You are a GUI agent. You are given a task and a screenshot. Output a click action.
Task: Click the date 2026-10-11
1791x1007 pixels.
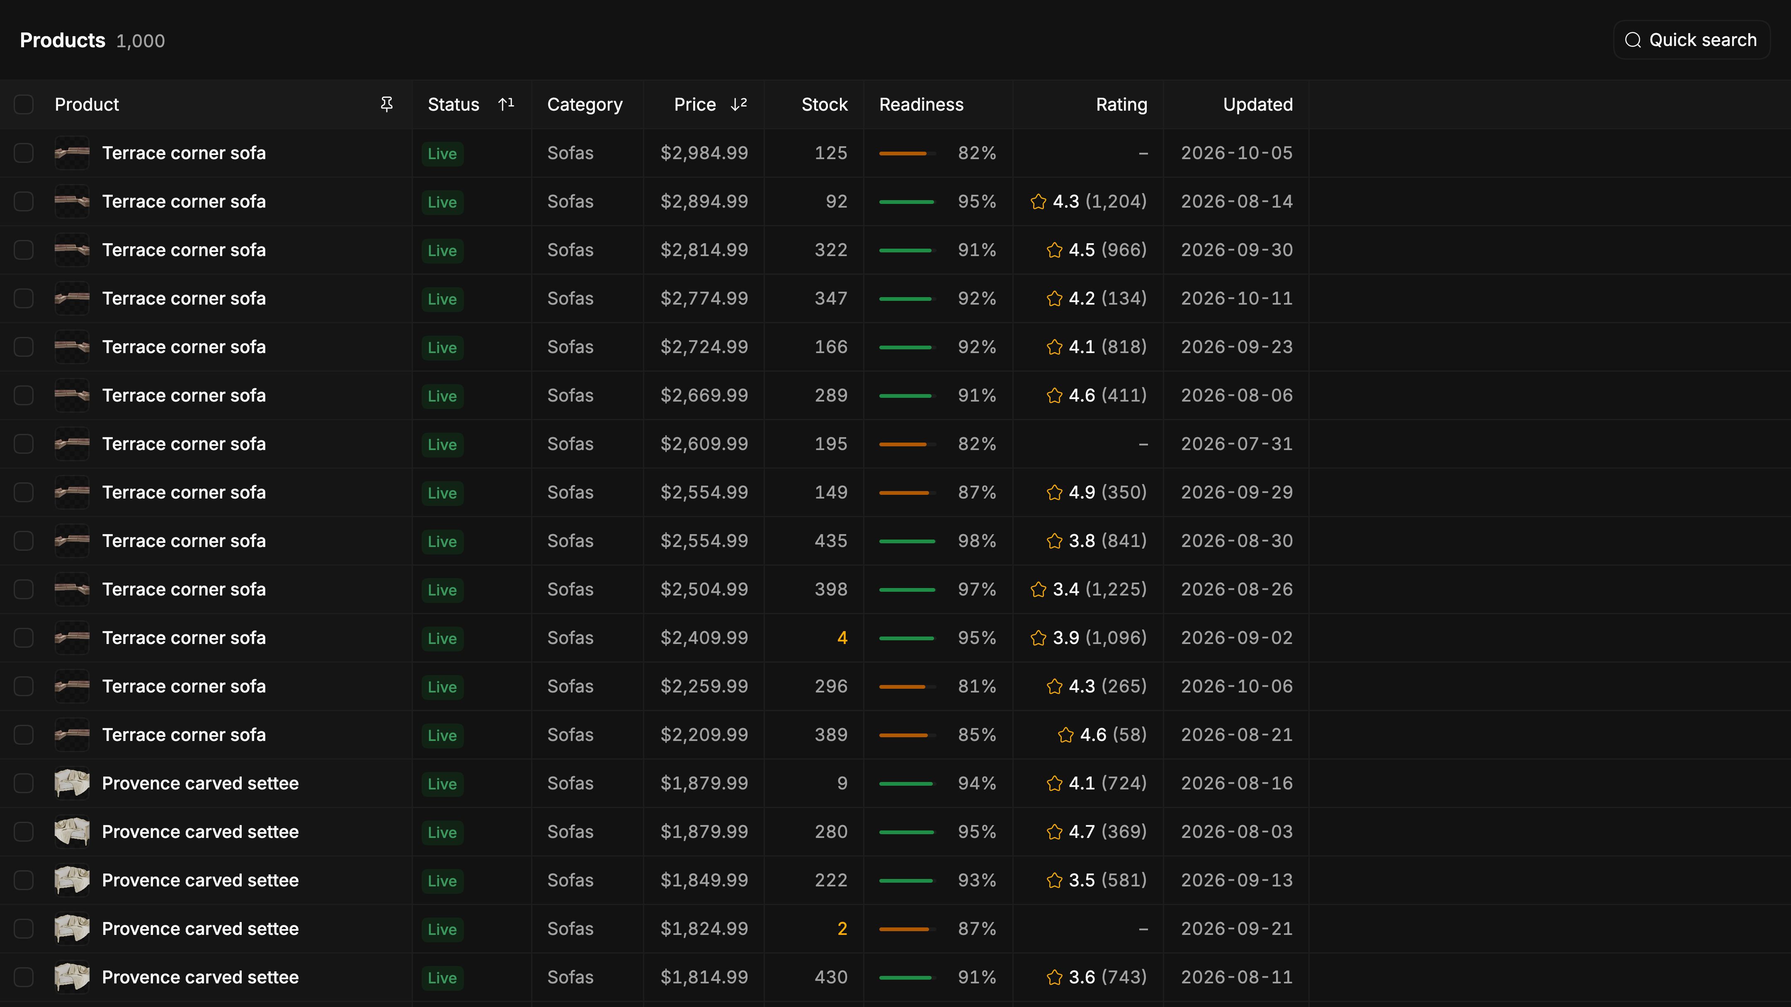pyautogui.click(x=1236, y=299)
